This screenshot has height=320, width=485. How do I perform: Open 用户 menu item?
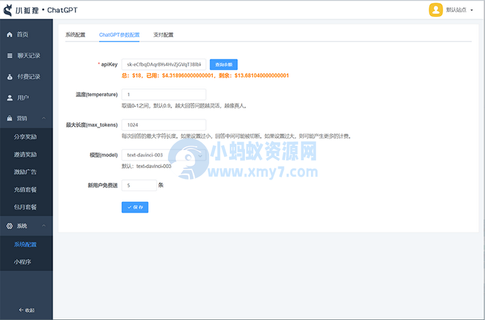point(23,98)
